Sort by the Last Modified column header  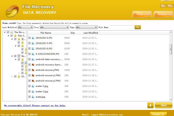(91, 33)
